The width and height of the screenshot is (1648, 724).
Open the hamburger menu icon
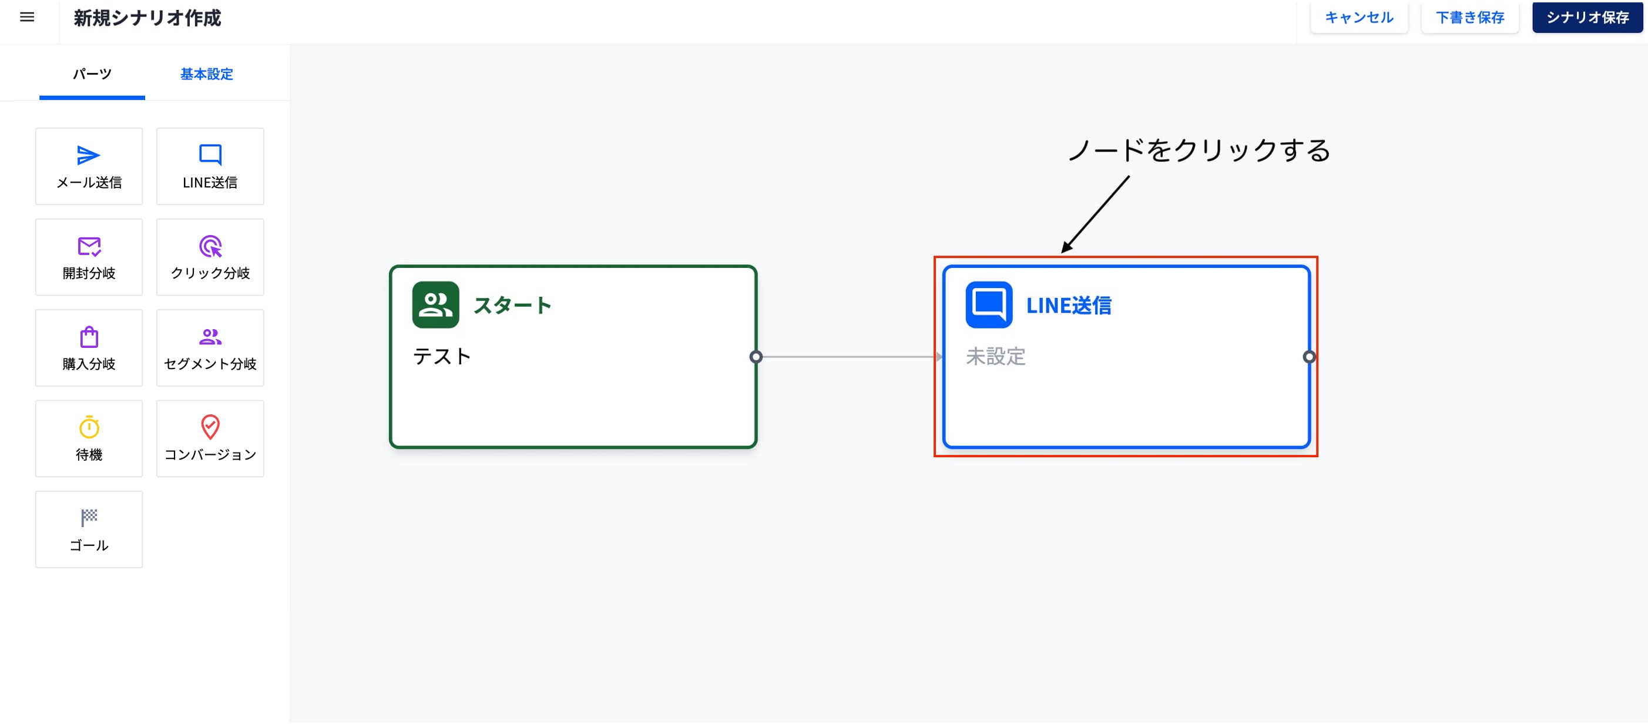pyautogui.click(x=27, y=17)
